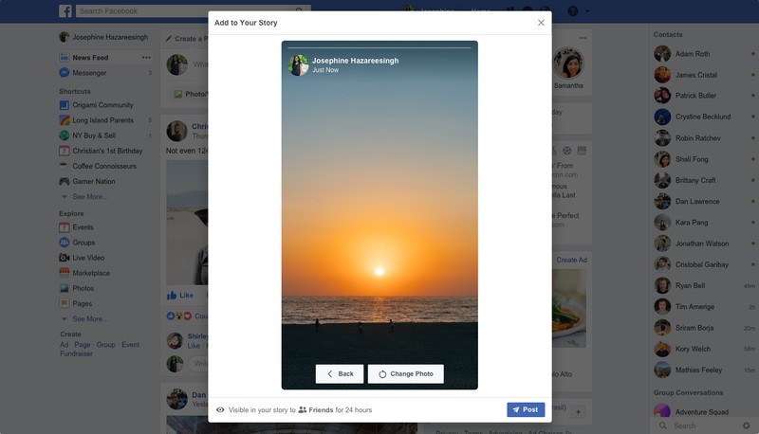Click the Like thumbs-up icon
Viewport: 759px width, 434px height.
coord(172,296)
